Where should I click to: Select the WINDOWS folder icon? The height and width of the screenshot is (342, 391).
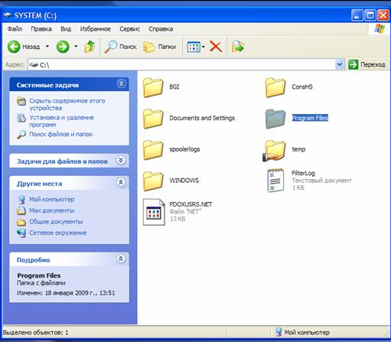153,181
